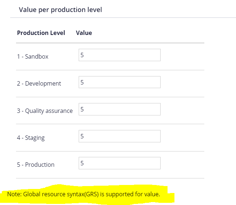Click the '3 - Quality assurance' row label
The image size is (236, 205).
pyautogui.click(x=45, y=111)
